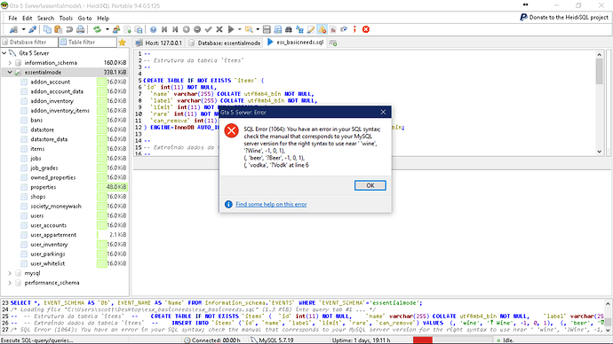Viewport: 613px width, 344px height.
Task: Click the blue Help question mark icon
Action: pyautogui.click(x=153, y=29)
